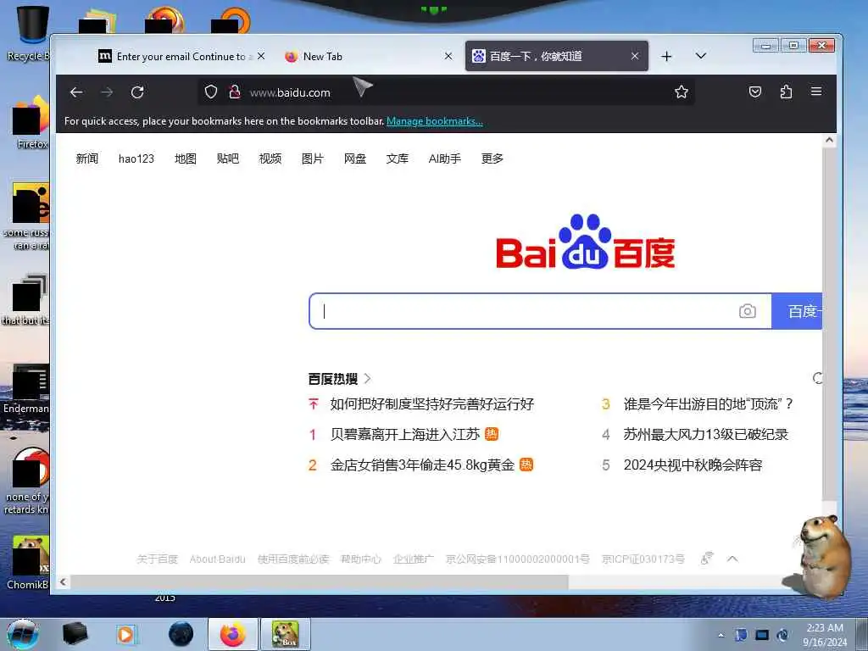Click the taskbar clock 2:23 AM

825,635
